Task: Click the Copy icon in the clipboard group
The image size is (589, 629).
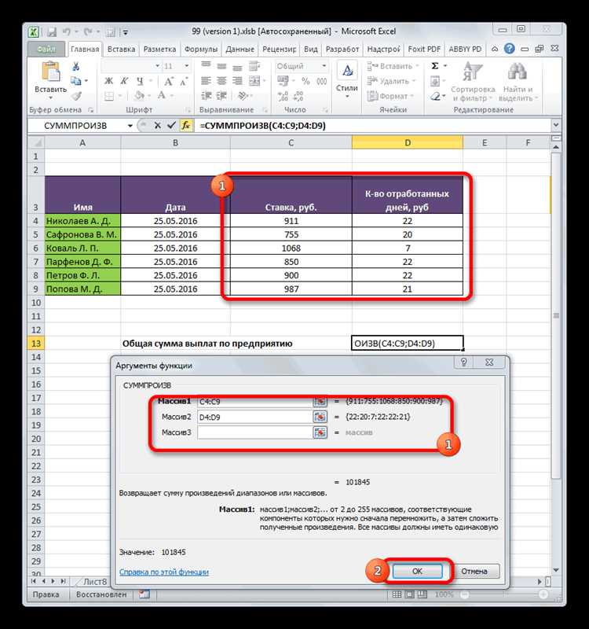Action: click(75, 81)
